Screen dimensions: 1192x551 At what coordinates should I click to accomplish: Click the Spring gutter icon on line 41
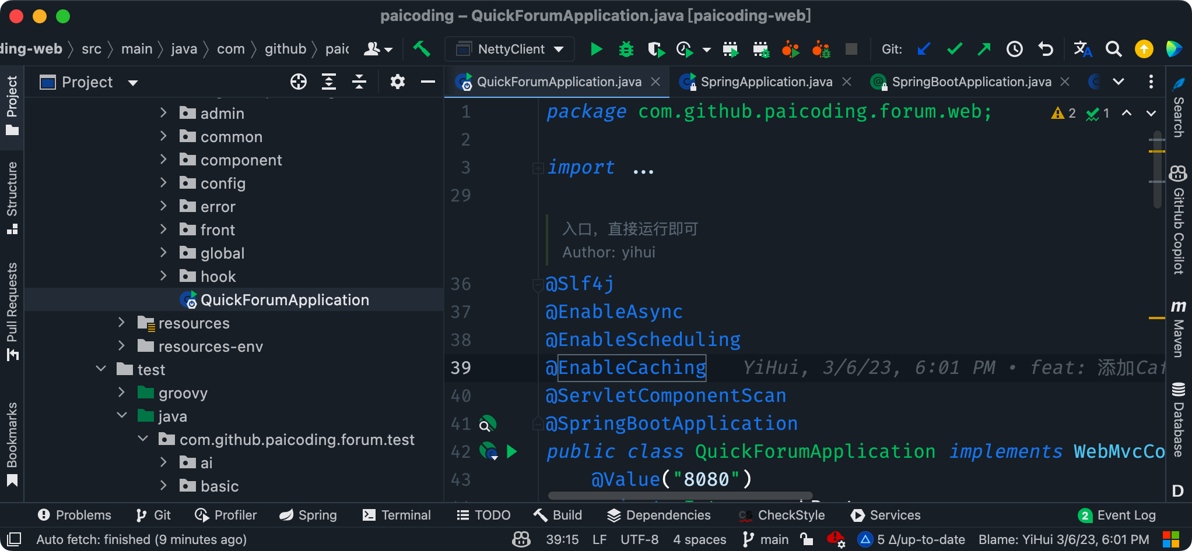tap(488, 424)
